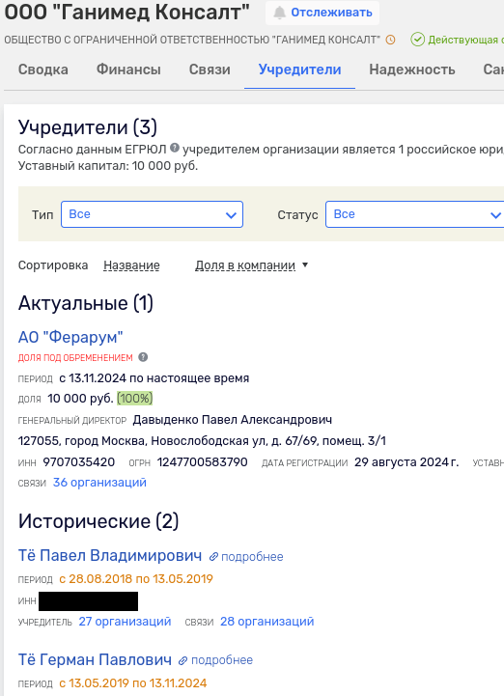Click ОГРН value 1247700583790

point(203,462)
